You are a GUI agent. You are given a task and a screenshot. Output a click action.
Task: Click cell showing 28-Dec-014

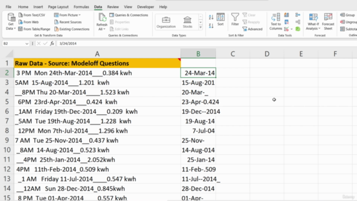198,189
